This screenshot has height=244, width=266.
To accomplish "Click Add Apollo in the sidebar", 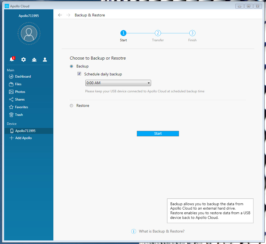I will click(24, 138).
